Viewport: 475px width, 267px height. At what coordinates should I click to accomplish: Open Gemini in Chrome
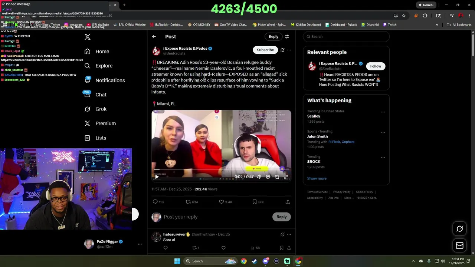[x=426, y=5]
